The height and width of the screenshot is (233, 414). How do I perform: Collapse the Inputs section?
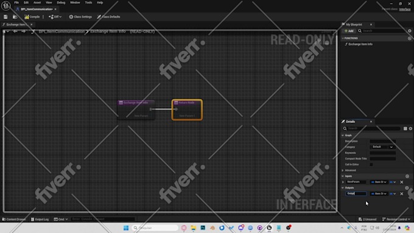tap(343, 176)
